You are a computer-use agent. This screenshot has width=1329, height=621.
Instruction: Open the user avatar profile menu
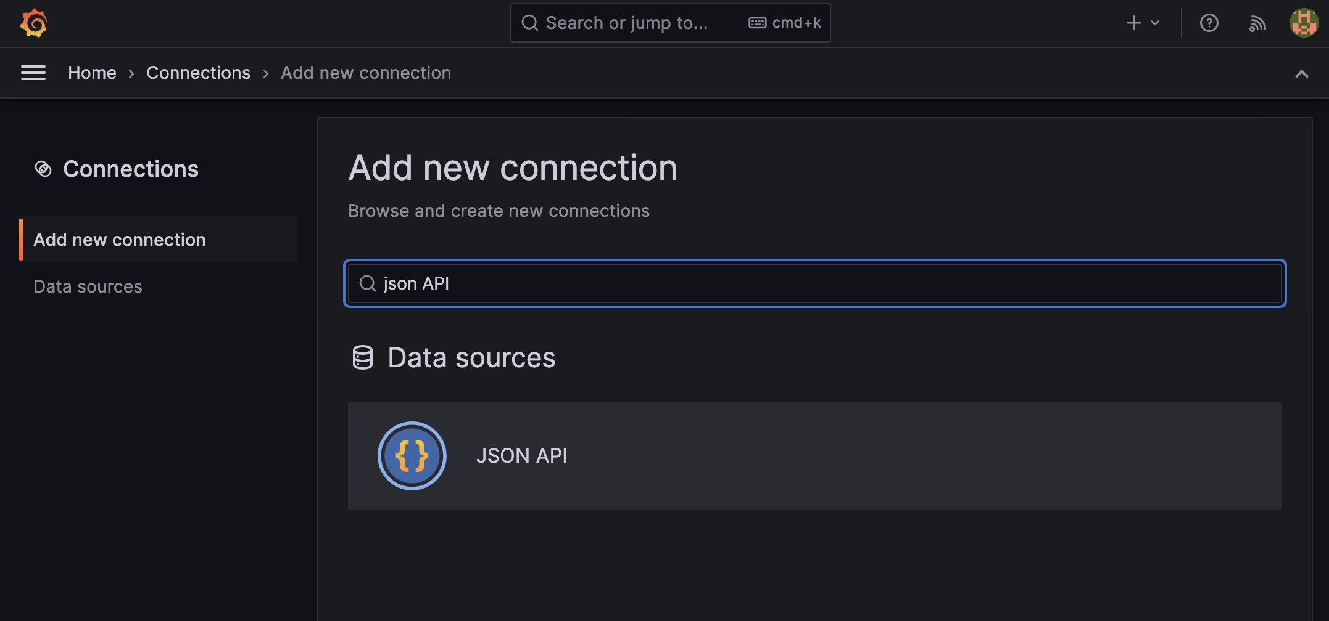(x=1304, y=23)
